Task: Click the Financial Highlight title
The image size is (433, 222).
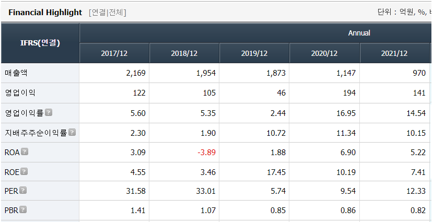Action: coord(45,13)
